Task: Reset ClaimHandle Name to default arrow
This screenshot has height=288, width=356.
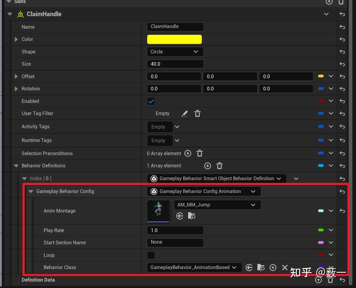Action: click(x=342, y=27)
